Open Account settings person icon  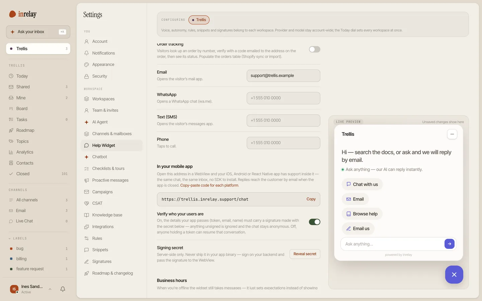(x=86, y=41)
